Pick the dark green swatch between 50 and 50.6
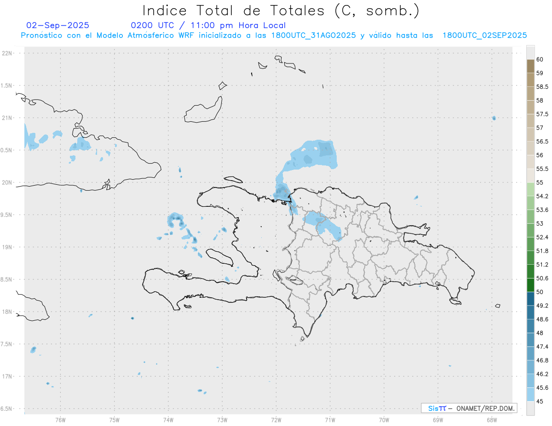The height and width of the screenshot is (426, 552). [x=530, y=285]
